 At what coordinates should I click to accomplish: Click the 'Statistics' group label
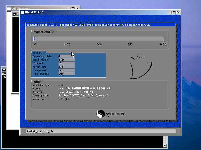pyautogui.click(x=39, y=53)
